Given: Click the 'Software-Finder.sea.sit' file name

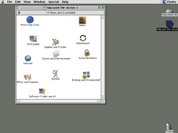Looking at the screenshot, I should (x=42, y=96).
